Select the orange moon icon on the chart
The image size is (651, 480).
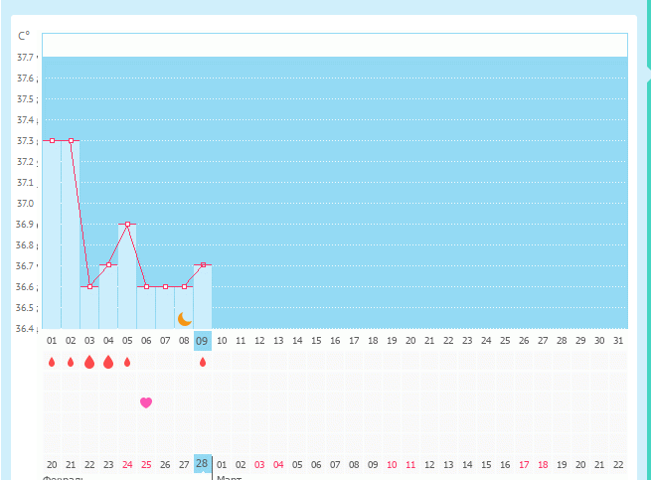click(x=184, y=319)
